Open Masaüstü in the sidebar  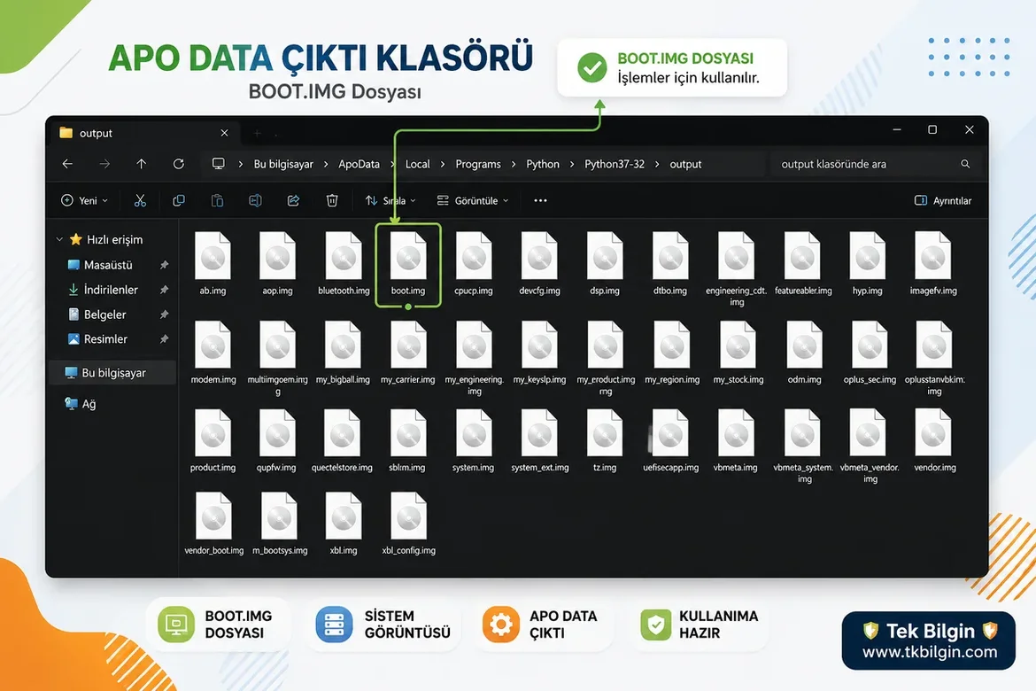coord(108,265)
